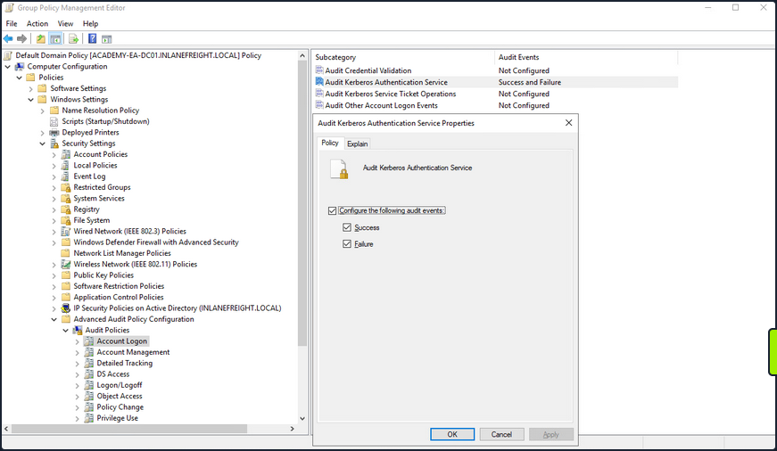Toggle the Success checkbox
Screen dimensions: 777x451
[x=347, y=228]
